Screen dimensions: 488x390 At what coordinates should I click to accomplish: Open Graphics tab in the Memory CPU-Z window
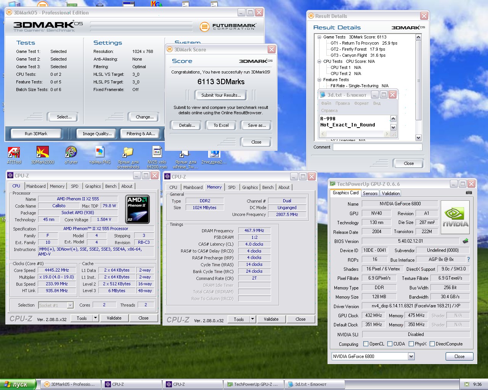tap(250, 187)
